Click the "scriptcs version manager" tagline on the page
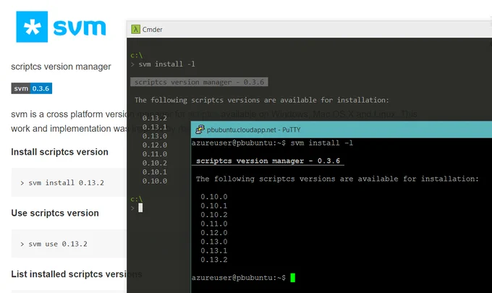The width and height of the screenshot is (492, 293). [x=61, y=67]
